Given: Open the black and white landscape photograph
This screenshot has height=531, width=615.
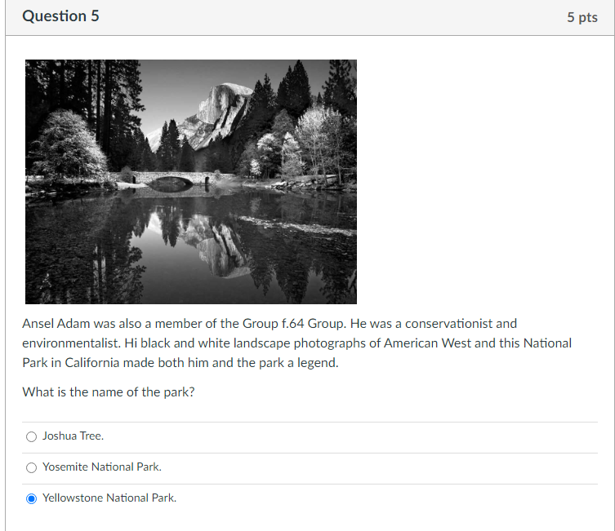Looking at the screenshot, I should (191, 182).
